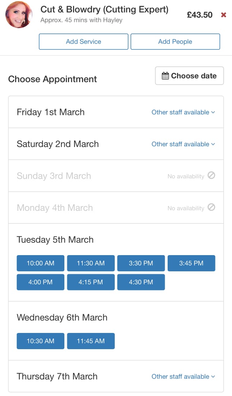Pick the 4:30 PM time slot
232x396 pixels.
pos(141,282)
